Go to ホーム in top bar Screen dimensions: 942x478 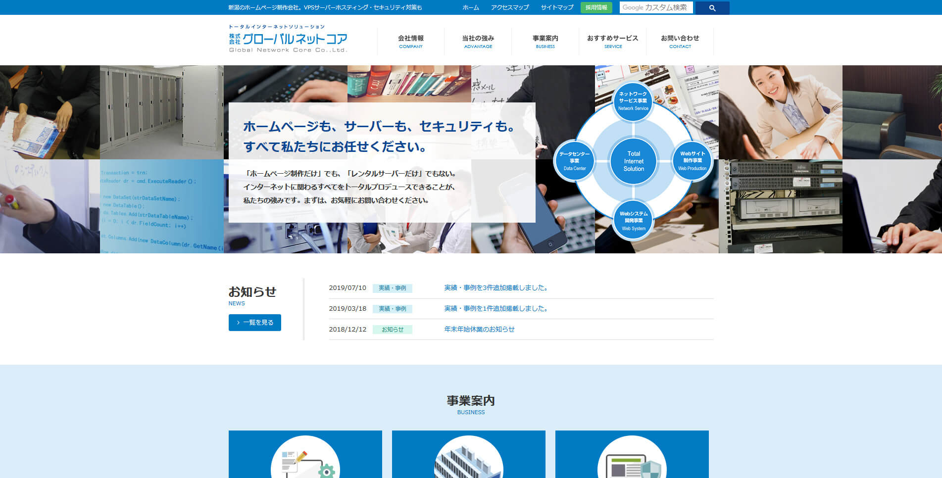click(471, 7)
